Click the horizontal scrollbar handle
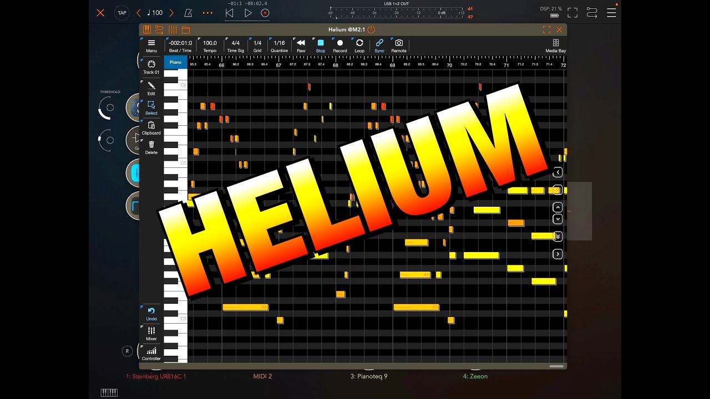The width and height of the screenshot is (710, 399). pyautogui.click(x=556, y=366)
